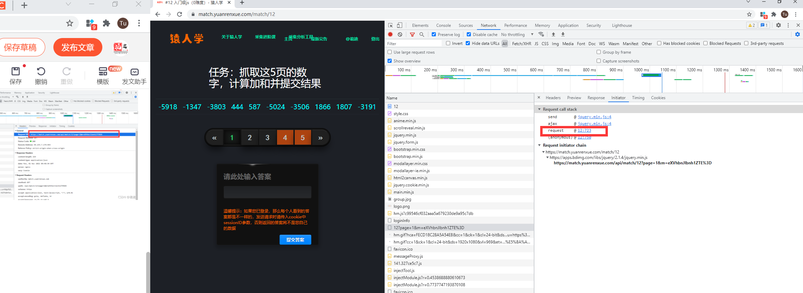Collapse the match.yuanrenxue.com/match/12 chain node
The image size is (803, 293).
[544, 152]
